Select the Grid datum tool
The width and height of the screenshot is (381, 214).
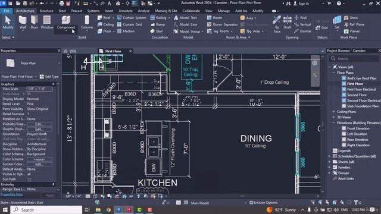tap(321, 28)
